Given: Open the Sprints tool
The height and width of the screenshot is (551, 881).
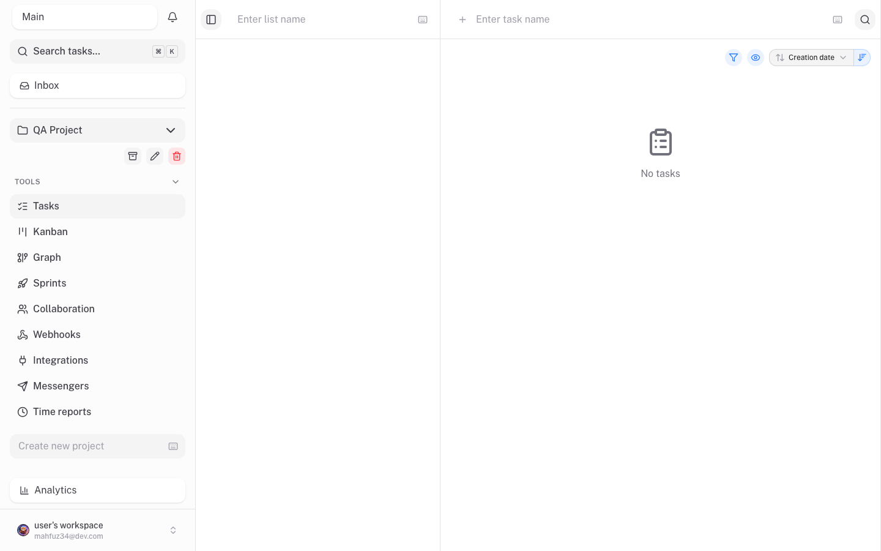Looking at the screenshot, I should click(x=97, y=283).
